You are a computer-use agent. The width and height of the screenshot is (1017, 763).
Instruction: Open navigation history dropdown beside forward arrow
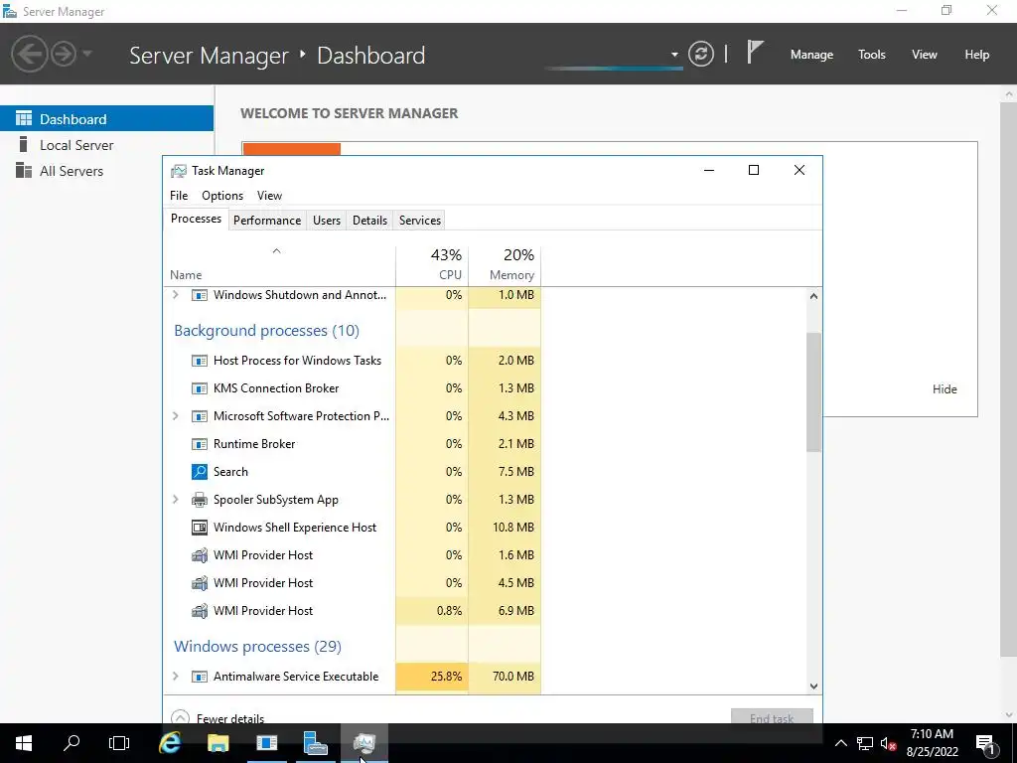pos(87,54)
